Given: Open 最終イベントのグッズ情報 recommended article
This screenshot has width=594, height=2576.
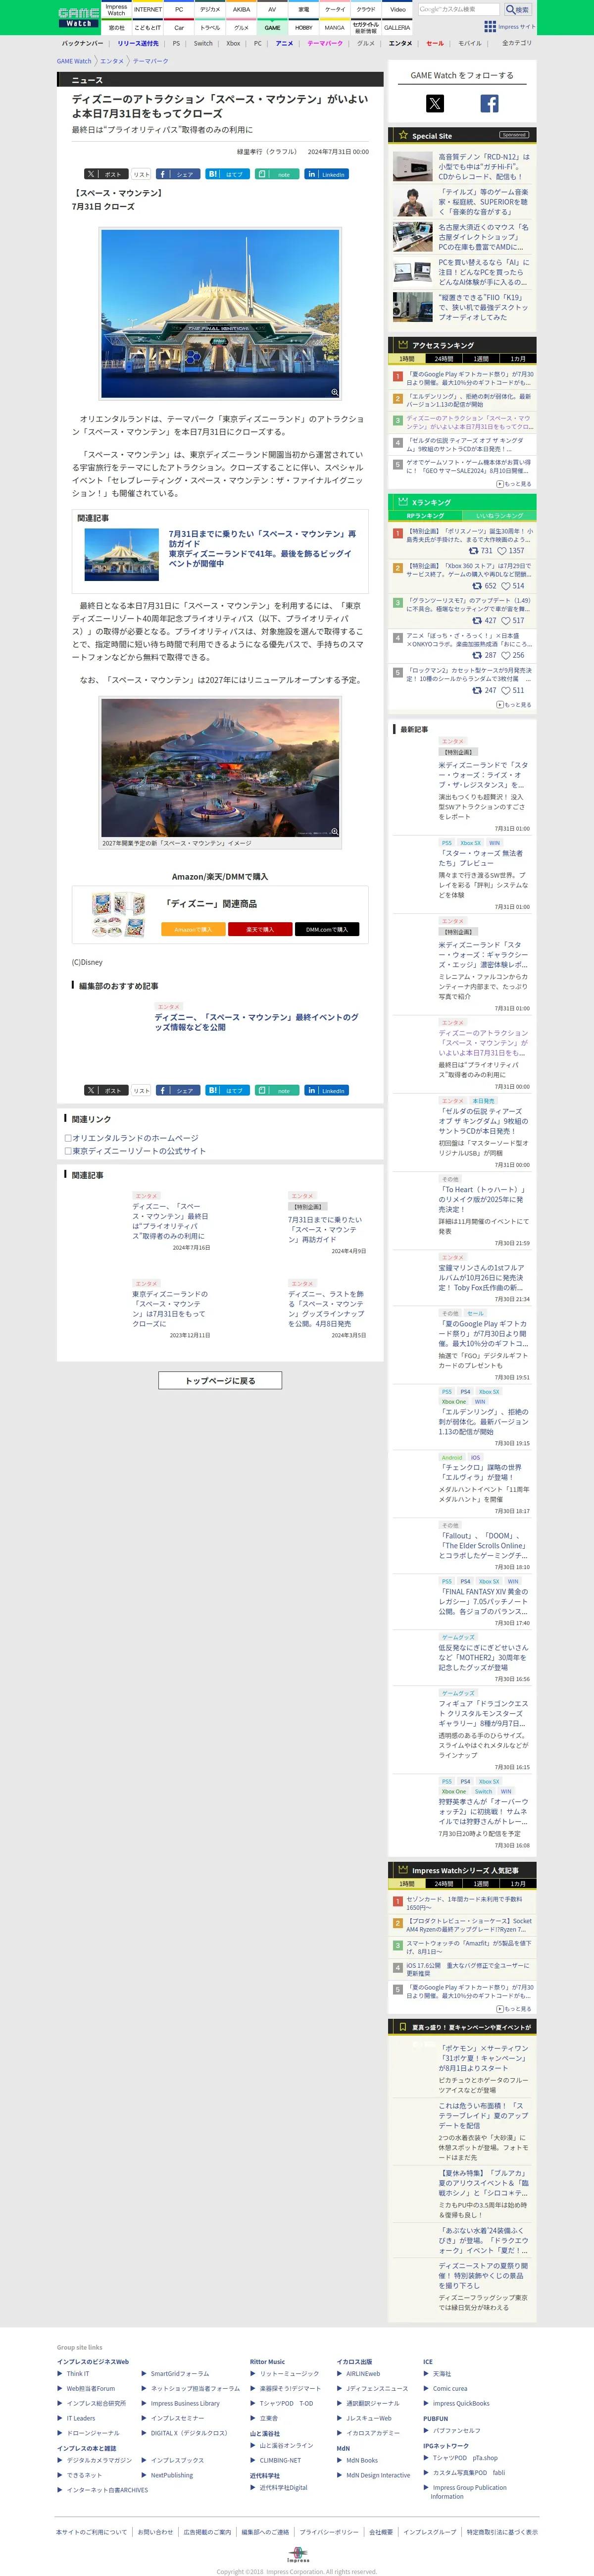Looking at the screenshot, I should pyautogui.click(x=256, y=1022).
